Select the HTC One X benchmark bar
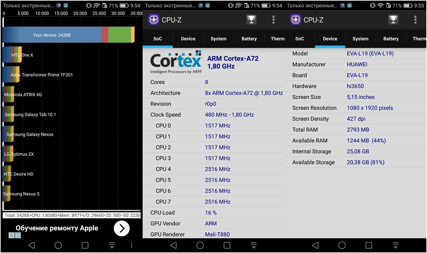Image resolution: width=427 pixels, height=253 pixels. click(12, 55)
